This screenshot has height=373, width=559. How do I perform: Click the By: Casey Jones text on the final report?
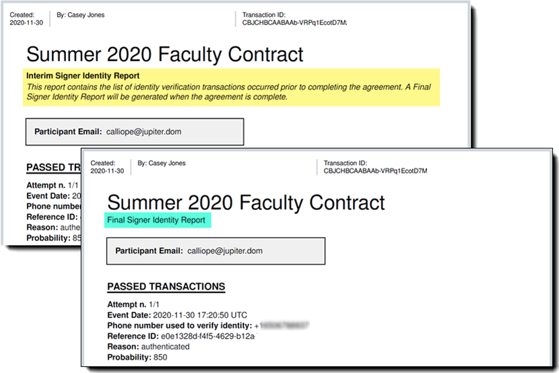point(162,163)
